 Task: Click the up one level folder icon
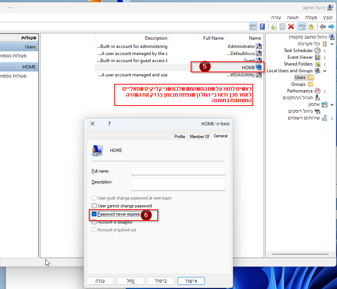311,27
